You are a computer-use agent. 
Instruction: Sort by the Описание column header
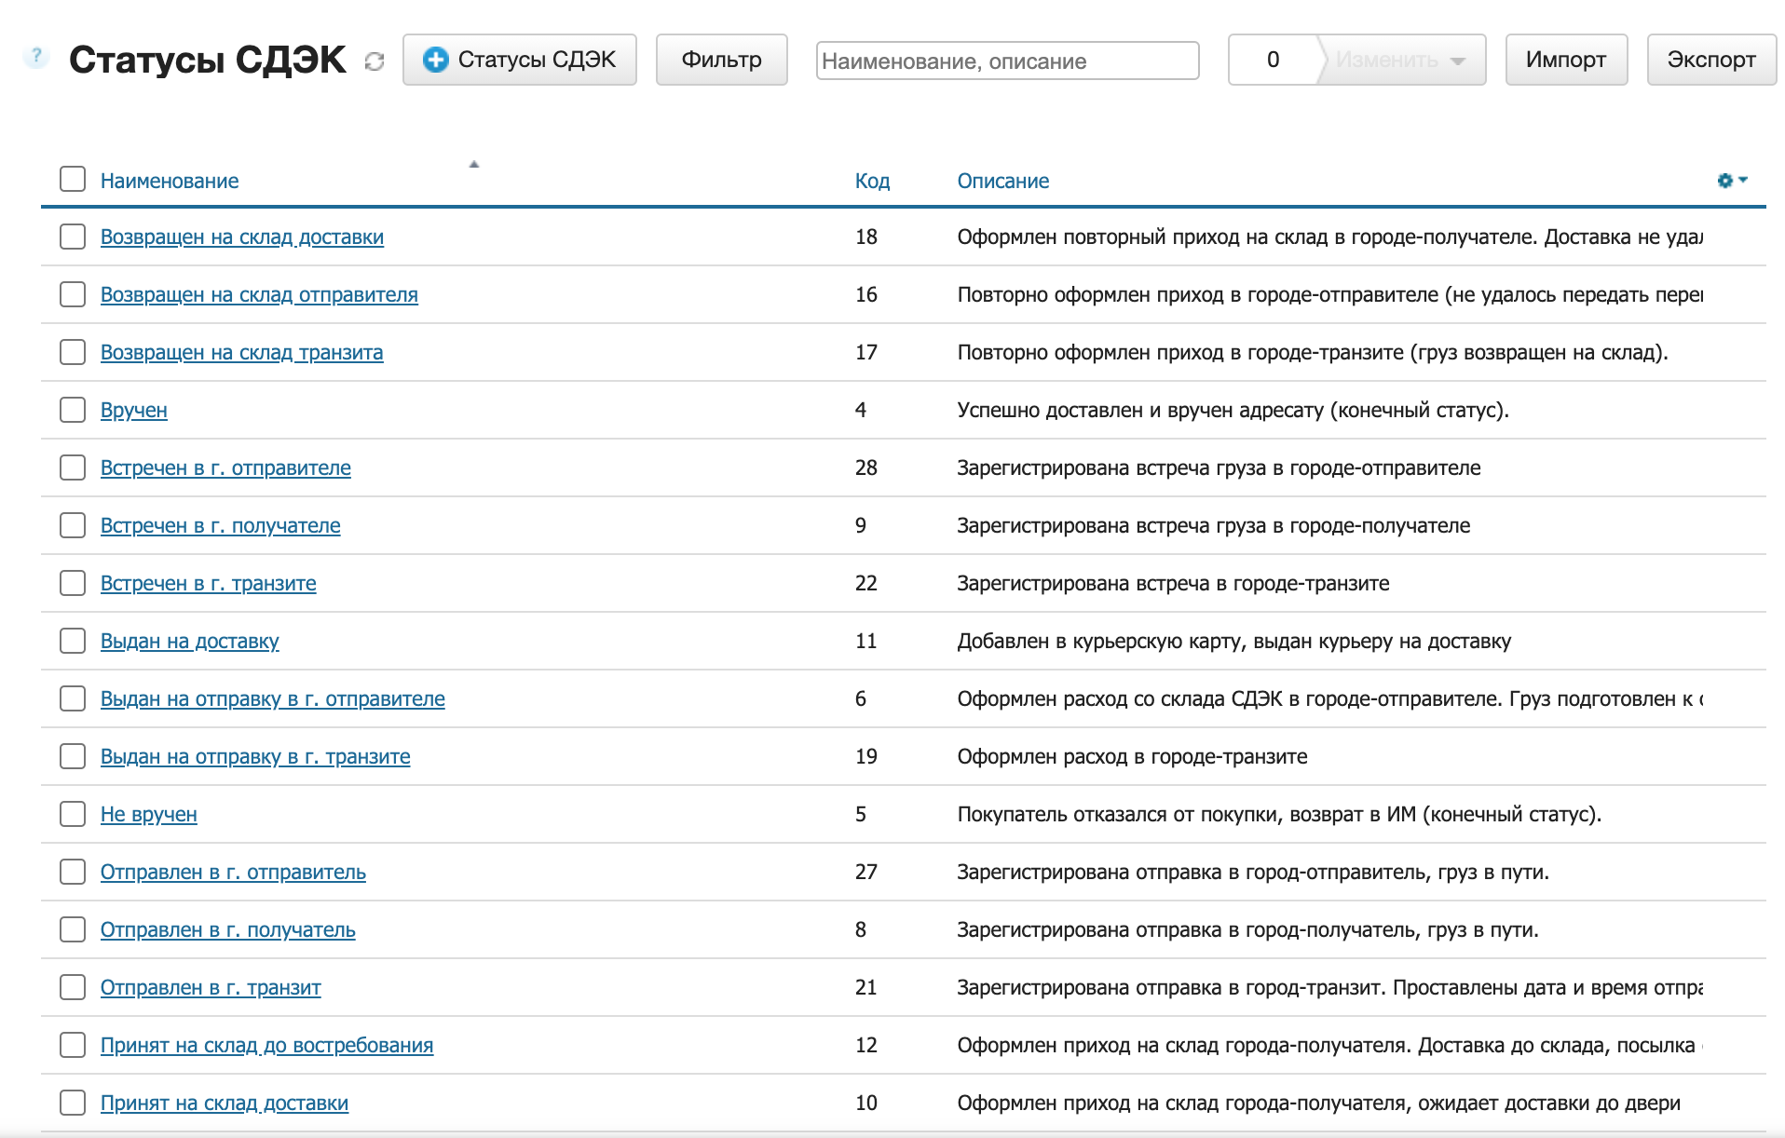pos(1002,181)
